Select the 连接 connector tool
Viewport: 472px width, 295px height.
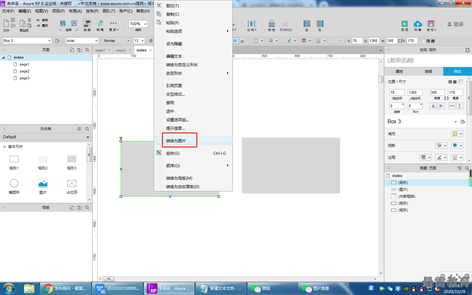(87, 24)
